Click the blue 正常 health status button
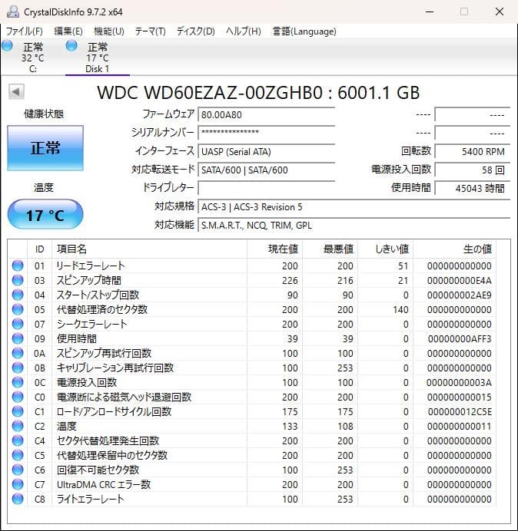Image resolution: width=518 pixels, height=531 pixels. click(x=45, y=148)
